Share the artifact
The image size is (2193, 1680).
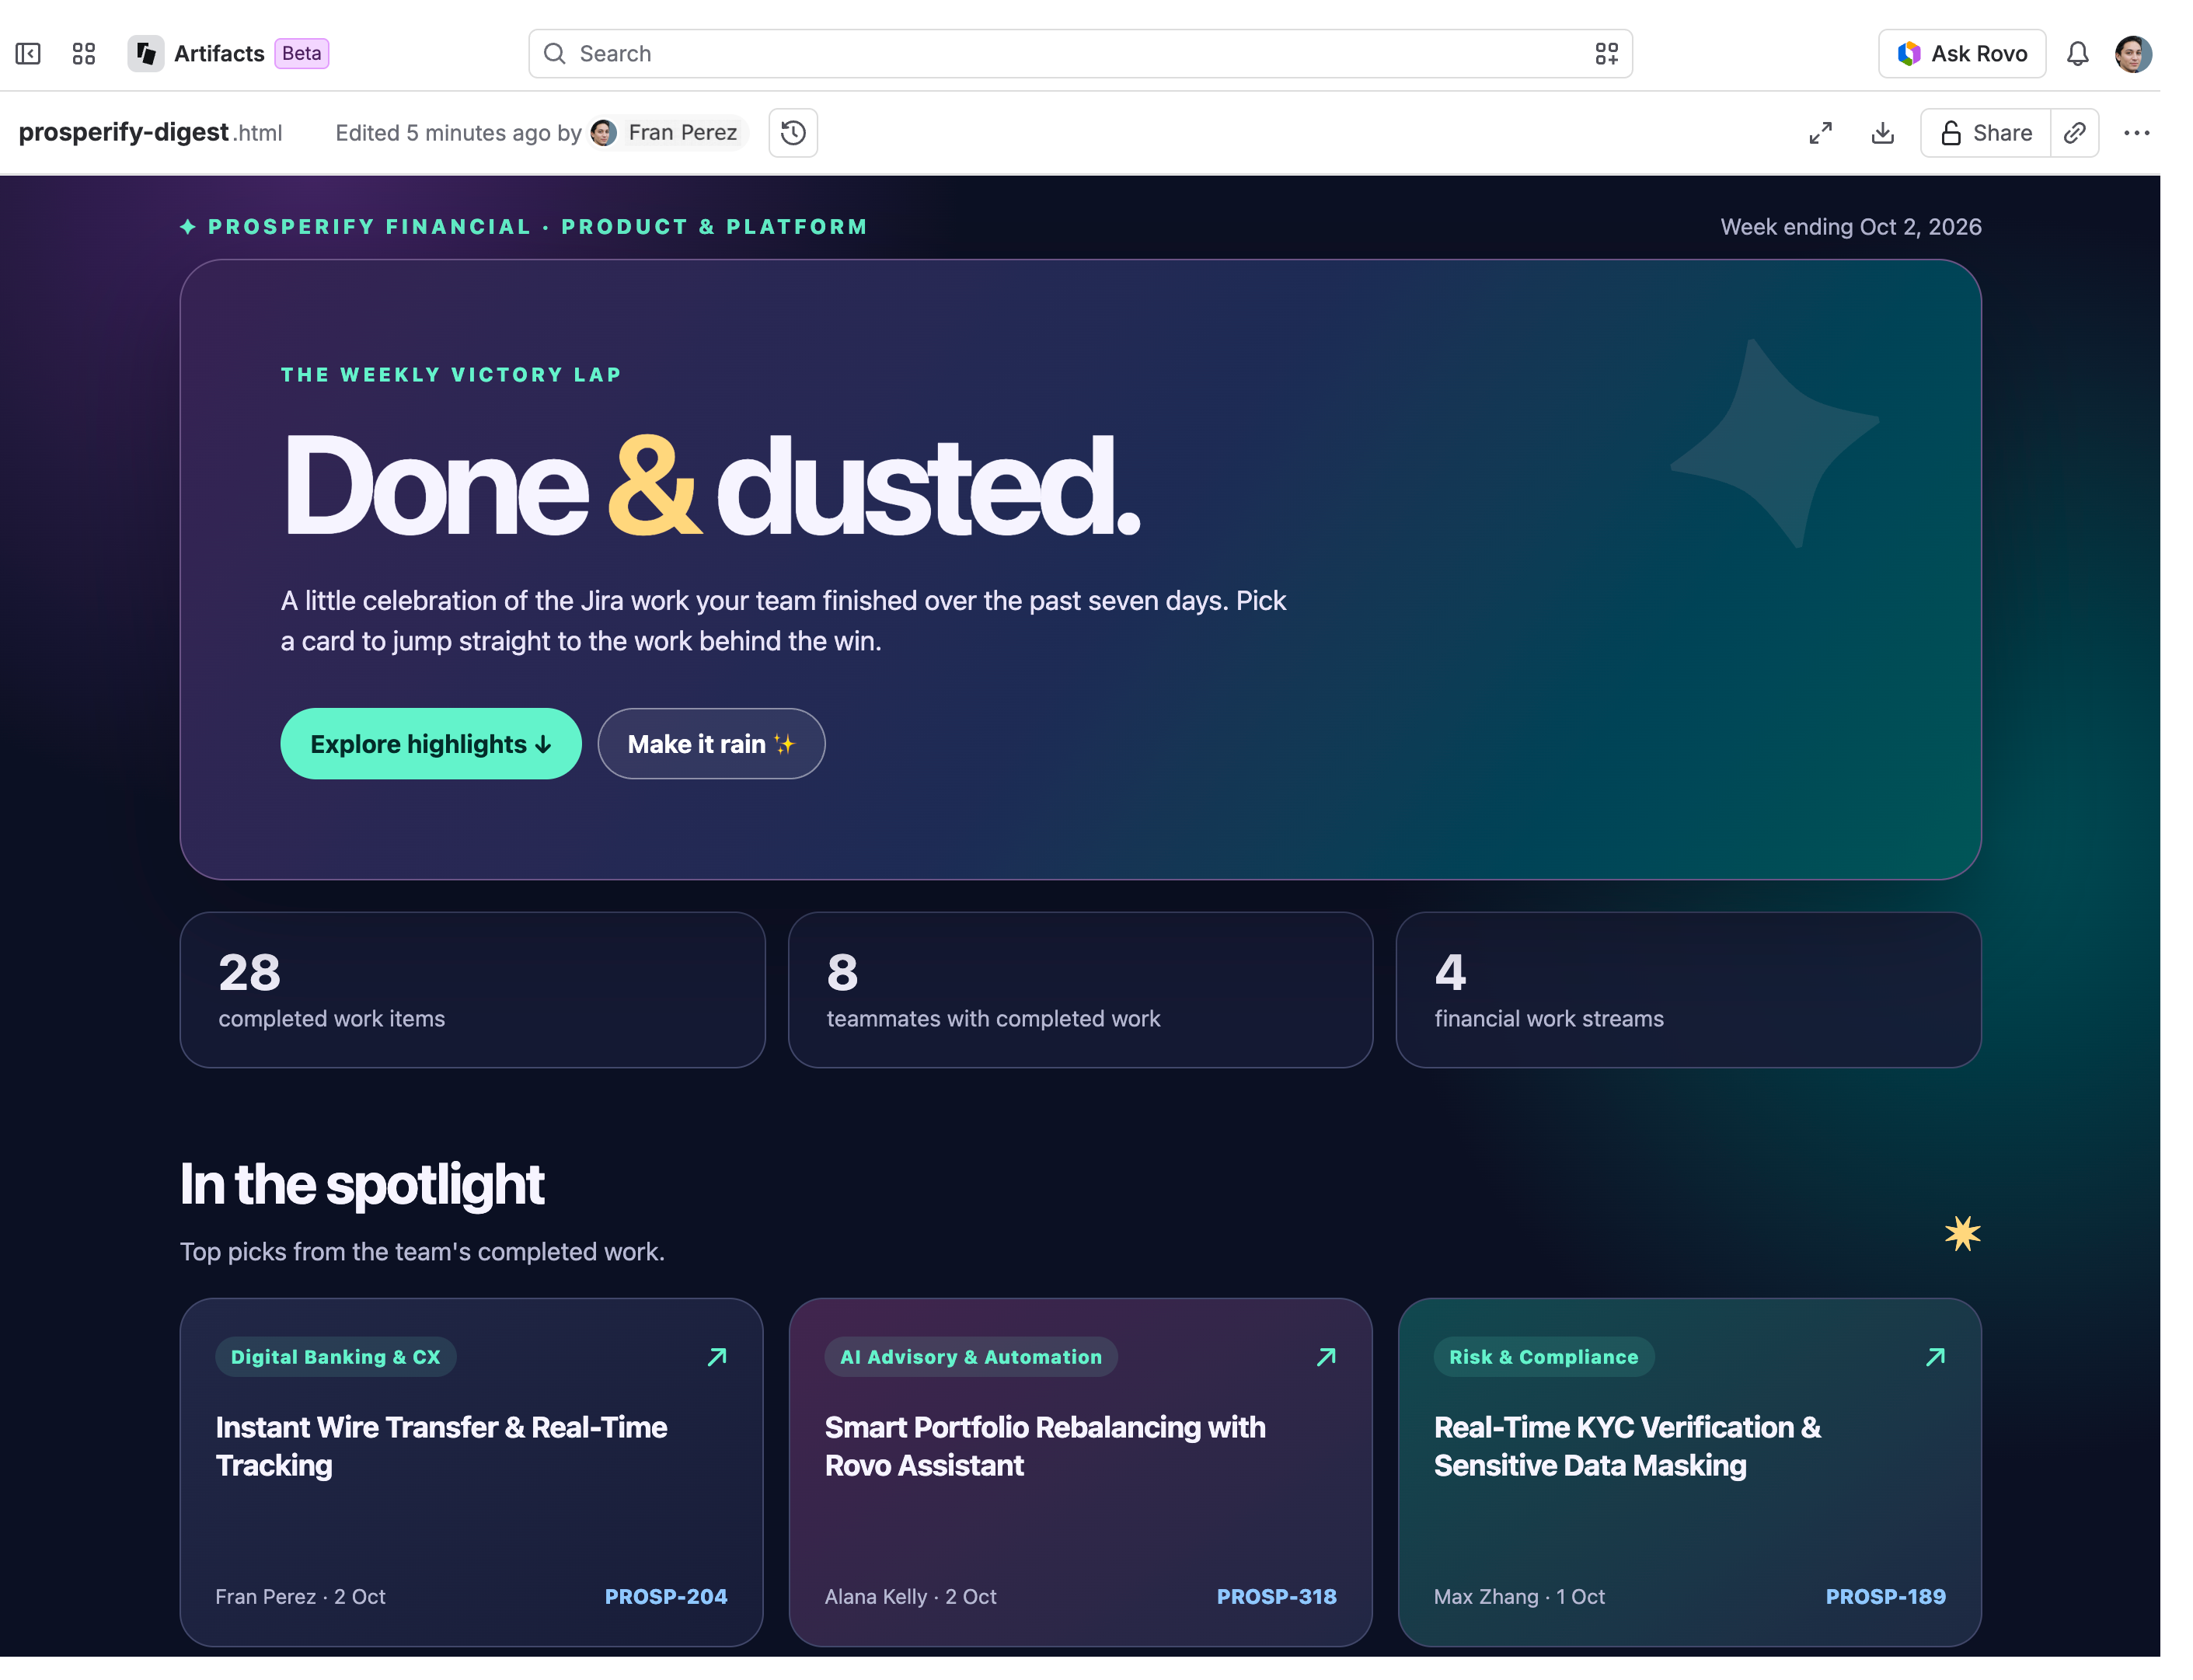coord(1985,133)
